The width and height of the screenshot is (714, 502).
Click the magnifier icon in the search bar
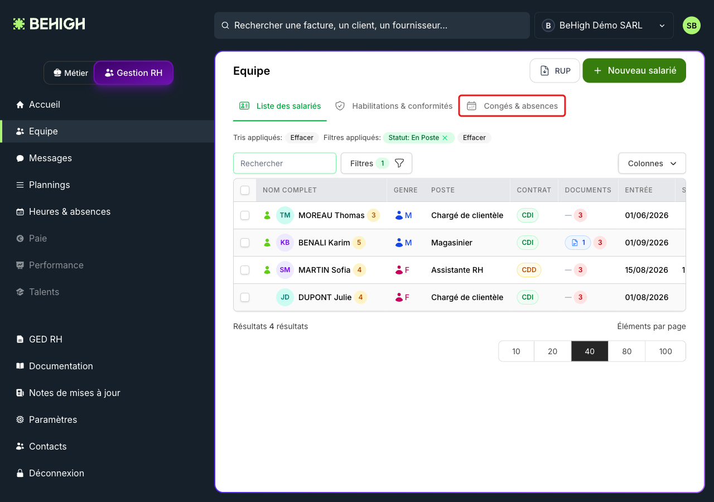[225, 26]
